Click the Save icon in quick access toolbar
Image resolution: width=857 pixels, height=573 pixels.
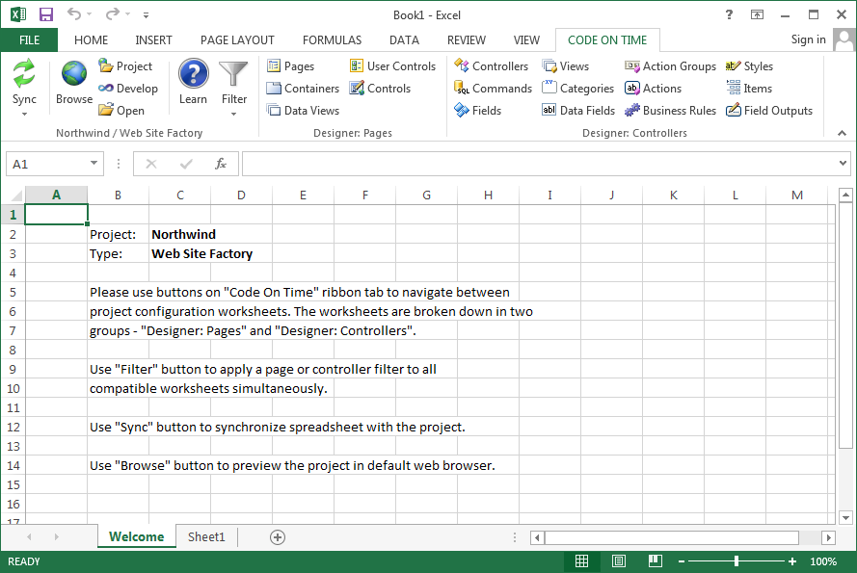click(x=46, y=14)
